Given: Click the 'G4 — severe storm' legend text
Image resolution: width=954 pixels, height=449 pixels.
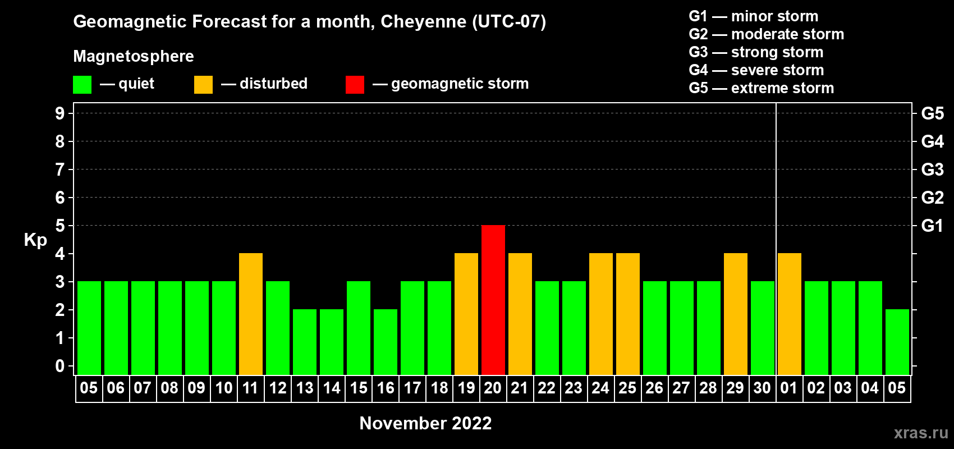Looking at the screenshot, I should [x=756, y=70].
